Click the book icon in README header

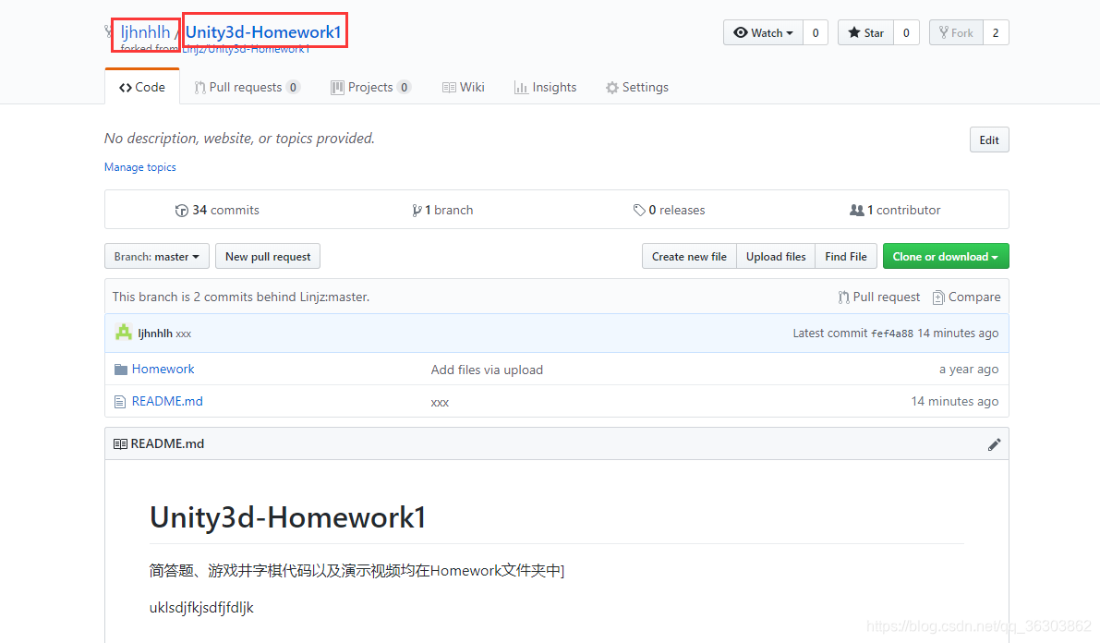click(x=120, y=444)
